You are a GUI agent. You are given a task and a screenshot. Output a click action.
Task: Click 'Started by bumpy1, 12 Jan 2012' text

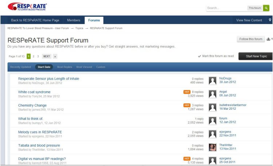tap(39, 123)
